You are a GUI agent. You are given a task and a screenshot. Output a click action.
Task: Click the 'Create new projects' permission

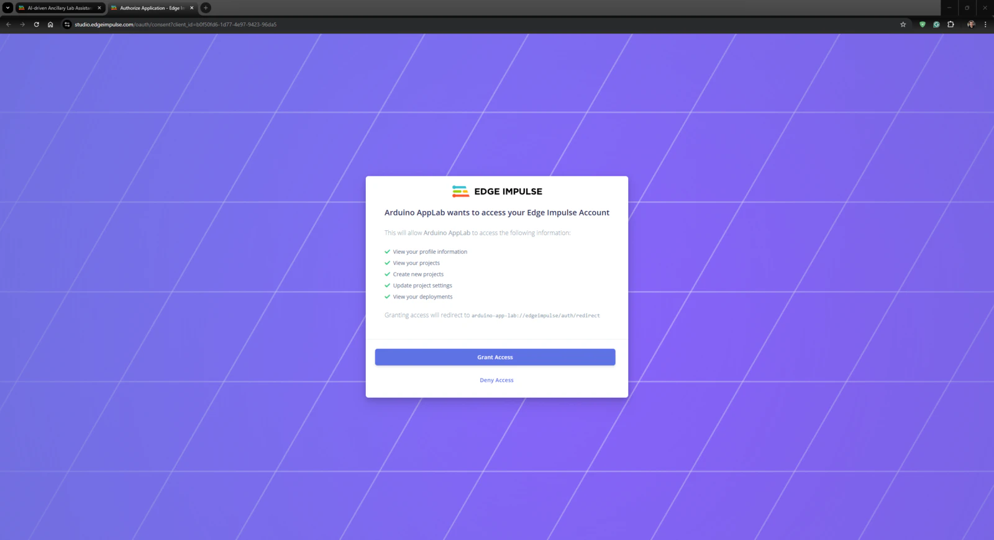[418, 274]
